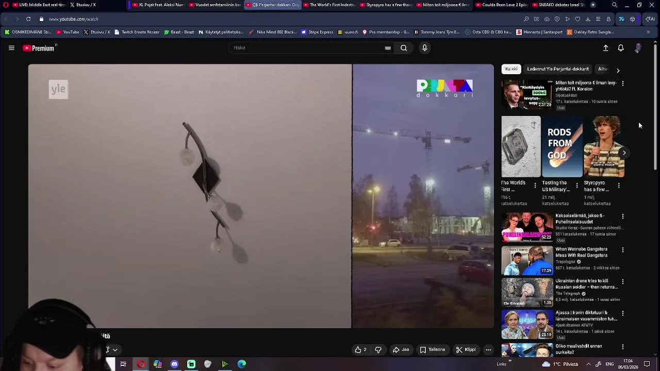This screenshot has width=660, height=371.
Task: Open the account avatar menu
Action: click(x=638, y=48)
